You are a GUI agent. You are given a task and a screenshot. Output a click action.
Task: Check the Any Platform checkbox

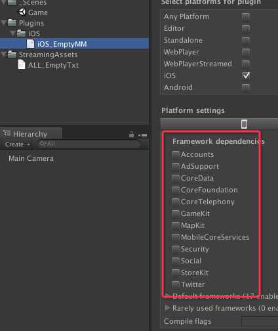point(246,17)
